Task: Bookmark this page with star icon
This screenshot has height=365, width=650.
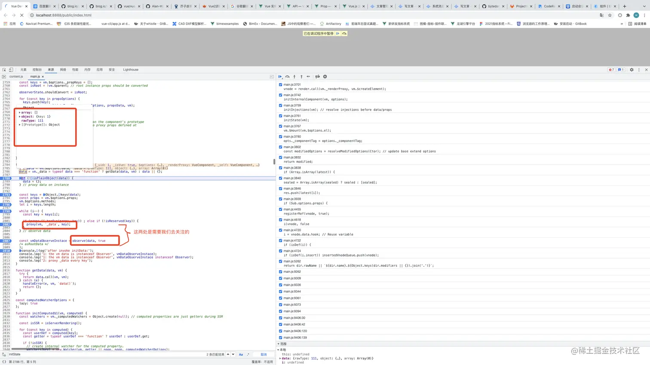Action: pyautogui.click(x=610, y=15)
